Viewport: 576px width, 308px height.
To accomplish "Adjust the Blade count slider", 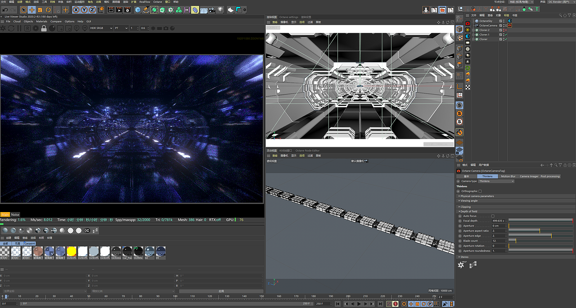I will (x=540, y=241).
